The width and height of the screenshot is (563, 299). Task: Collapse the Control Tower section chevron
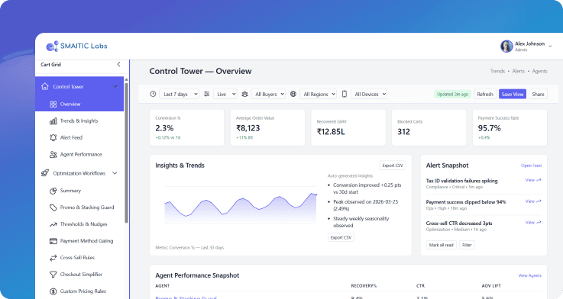coord(115,86)
